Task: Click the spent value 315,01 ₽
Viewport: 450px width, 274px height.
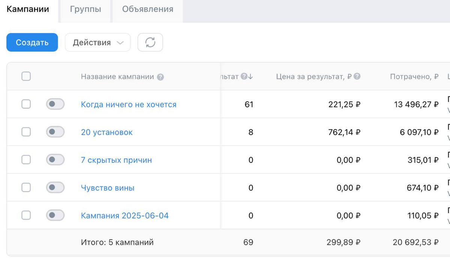Action: pos(423,160)
